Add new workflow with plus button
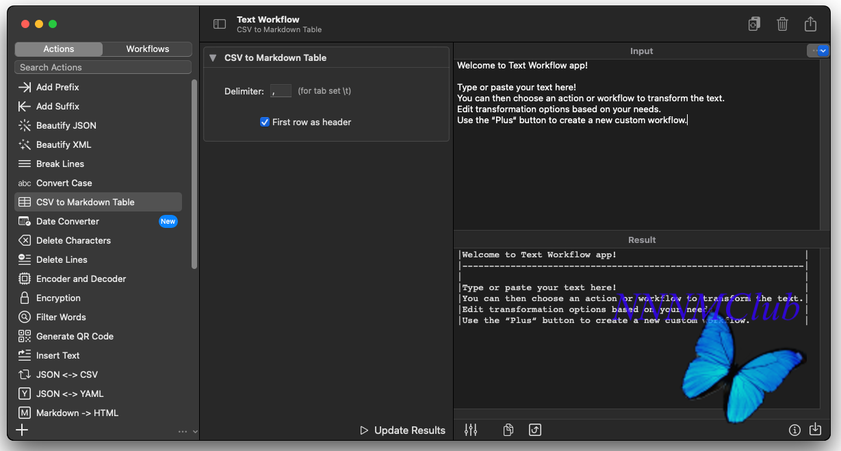 (x=23, y=430)
